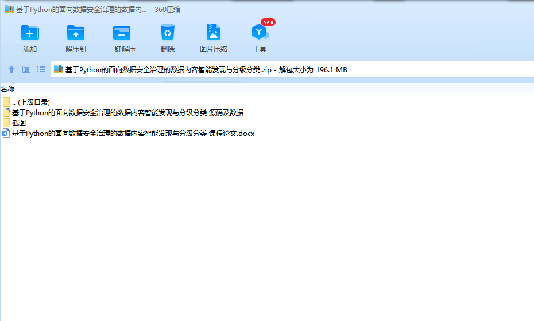Click the 360压缩 app icon in title bar
This screenshot has height=321, width=534.
click(9, 10)
